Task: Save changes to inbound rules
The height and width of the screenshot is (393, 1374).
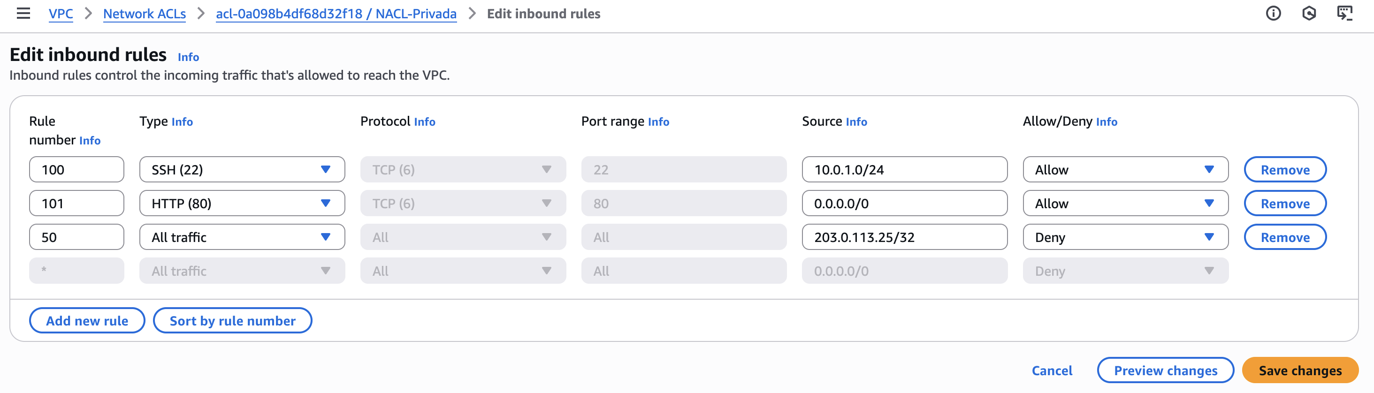Action: click(1299, 370)
